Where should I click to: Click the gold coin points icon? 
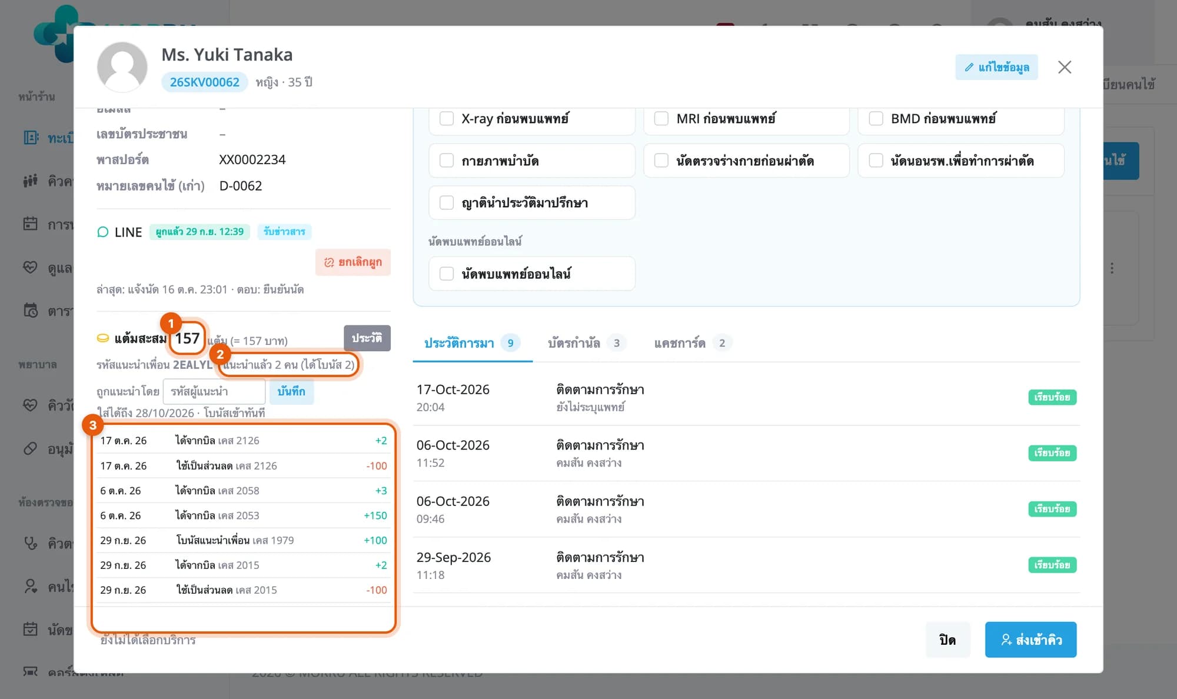tap(103, 338)
